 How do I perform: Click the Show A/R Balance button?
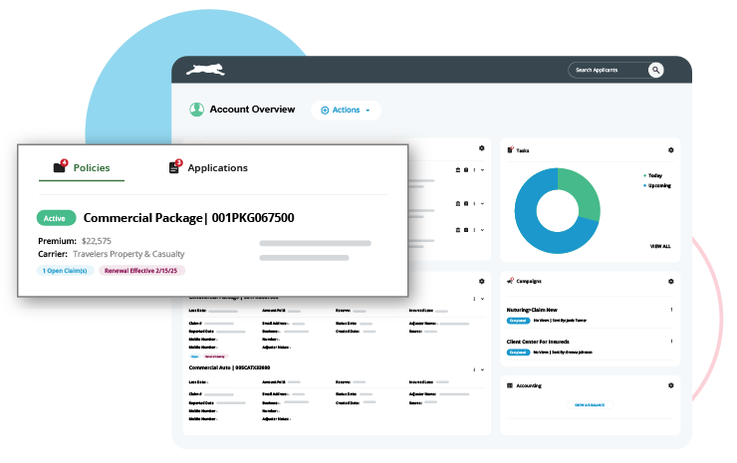tap(590, 405)
